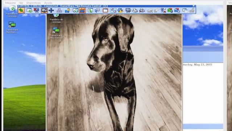The width and height of the screenshot is (232, 131).
Task: Open the Dispositivos menu
Action: point(34,3)
